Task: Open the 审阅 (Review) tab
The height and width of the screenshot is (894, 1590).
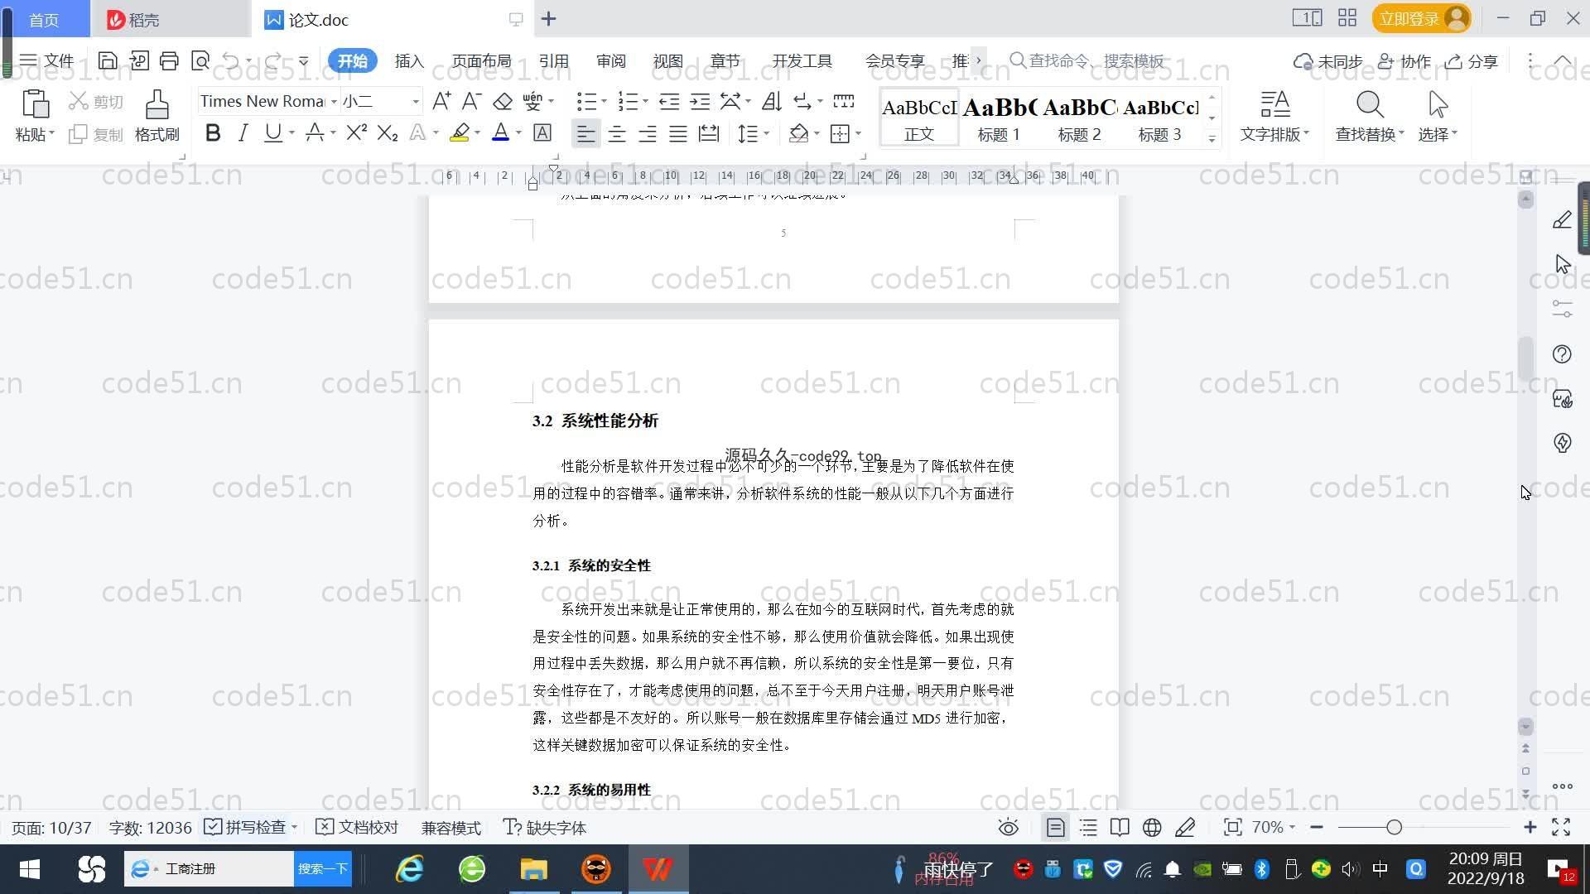Action: [611, 61]
